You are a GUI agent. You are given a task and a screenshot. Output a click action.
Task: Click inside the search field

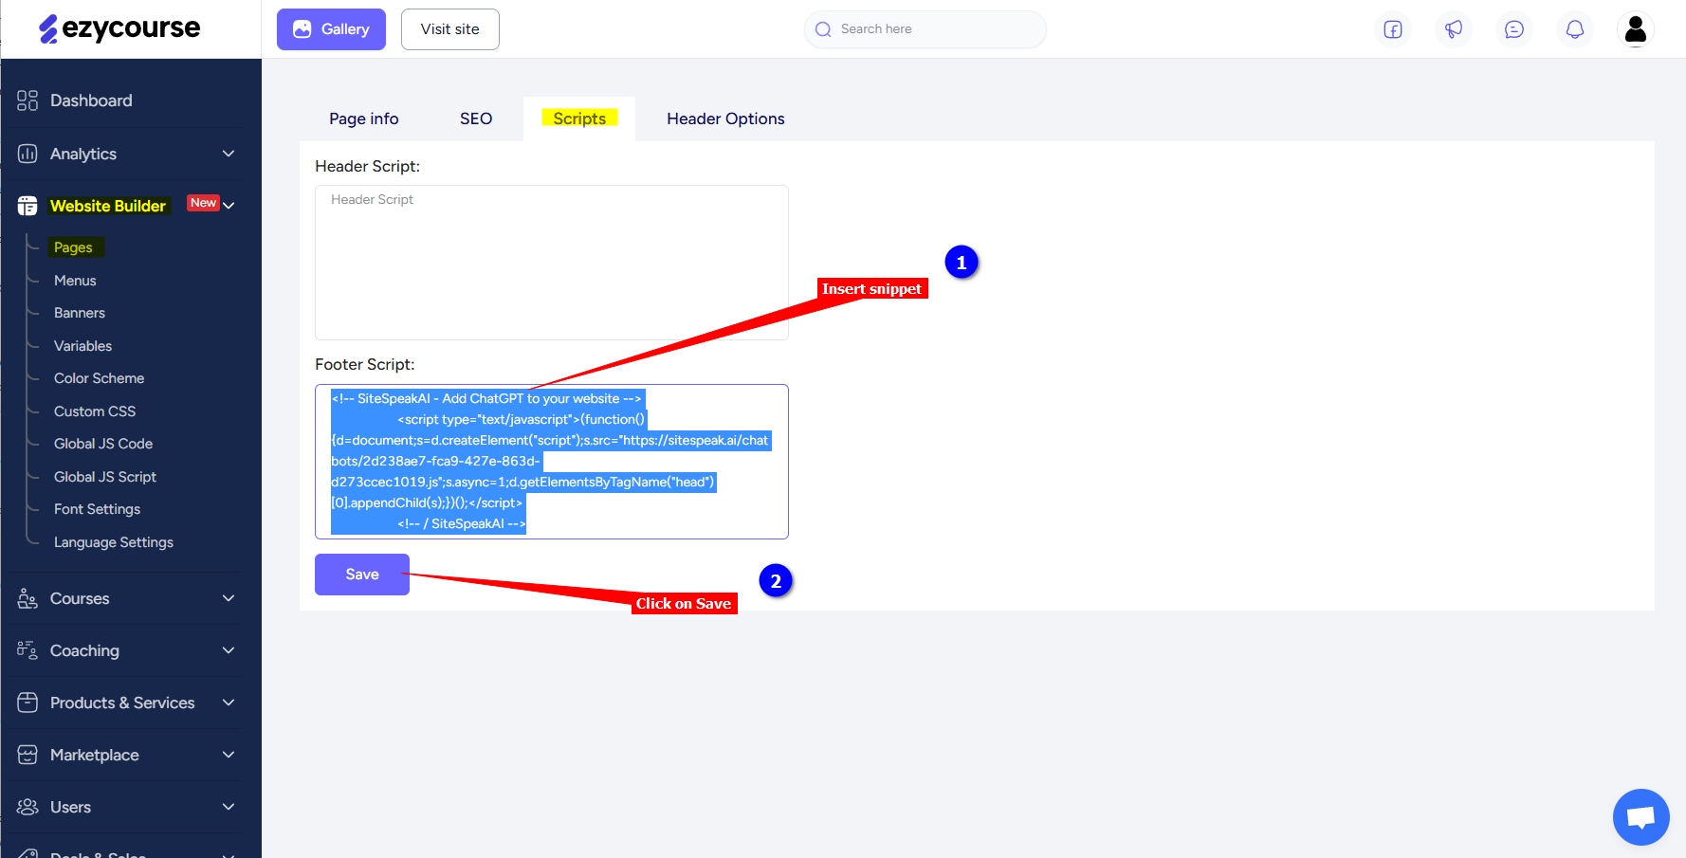[925, 29]
